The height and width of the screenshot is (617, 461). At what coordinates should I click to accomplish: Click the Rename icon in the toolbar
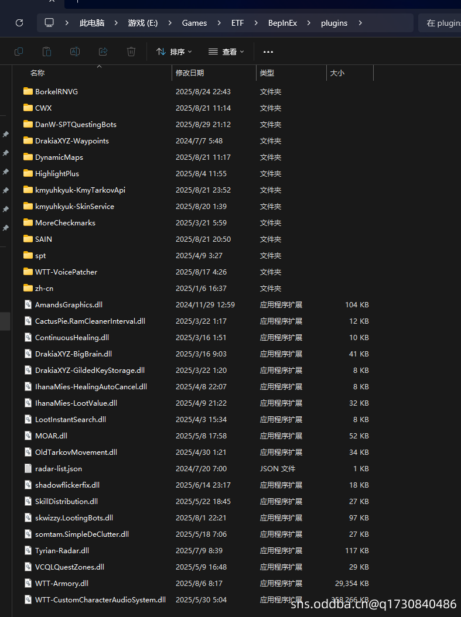[x=75, y=52]
